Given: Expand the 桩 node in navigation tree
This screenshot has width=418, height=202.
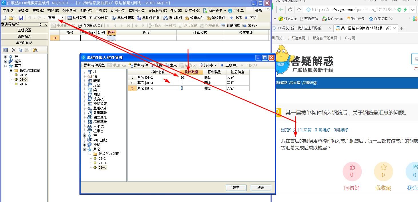Looking at the screenshot, I should tap(6, 57).
